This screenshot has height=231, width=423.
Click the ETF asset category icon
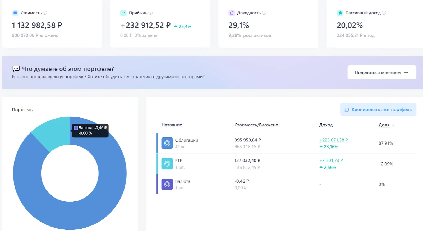[167, 164]
